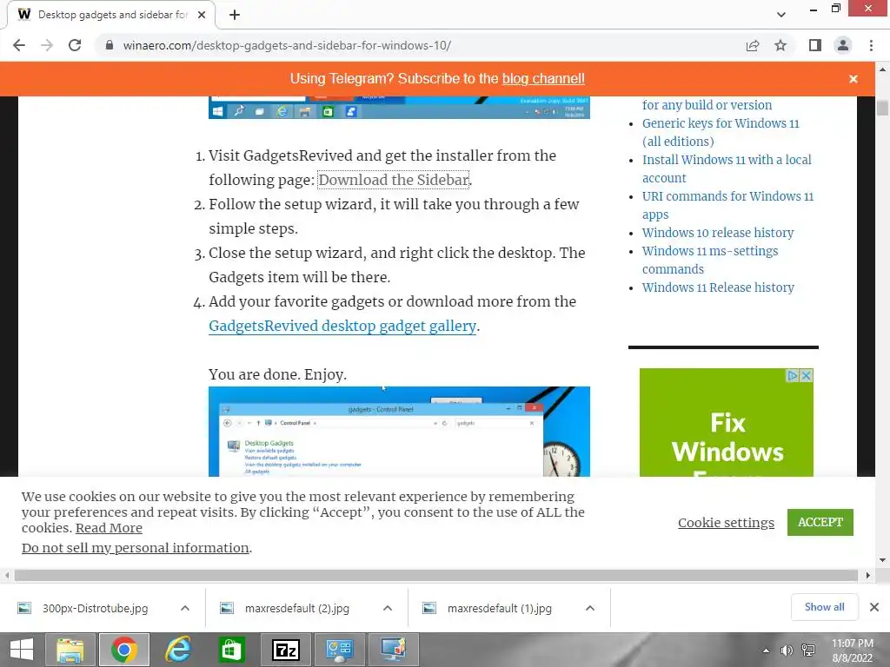Screen dimensions: 890x667
Task: Open the Windows Store taskbar icon
Action: tap(231, 650)
